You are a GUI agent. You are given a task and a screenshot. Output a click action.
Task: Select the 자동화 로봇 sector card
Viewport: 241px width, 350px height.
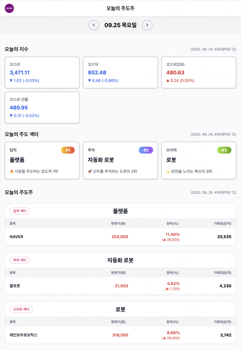120,160
